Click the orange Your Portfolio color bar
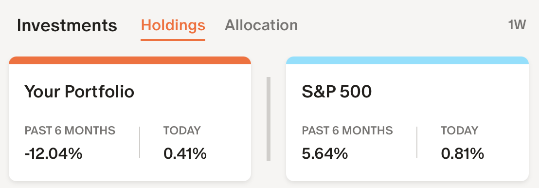This screenshot has height=188, width=539. pyautogui.click(x=130, y=60)
